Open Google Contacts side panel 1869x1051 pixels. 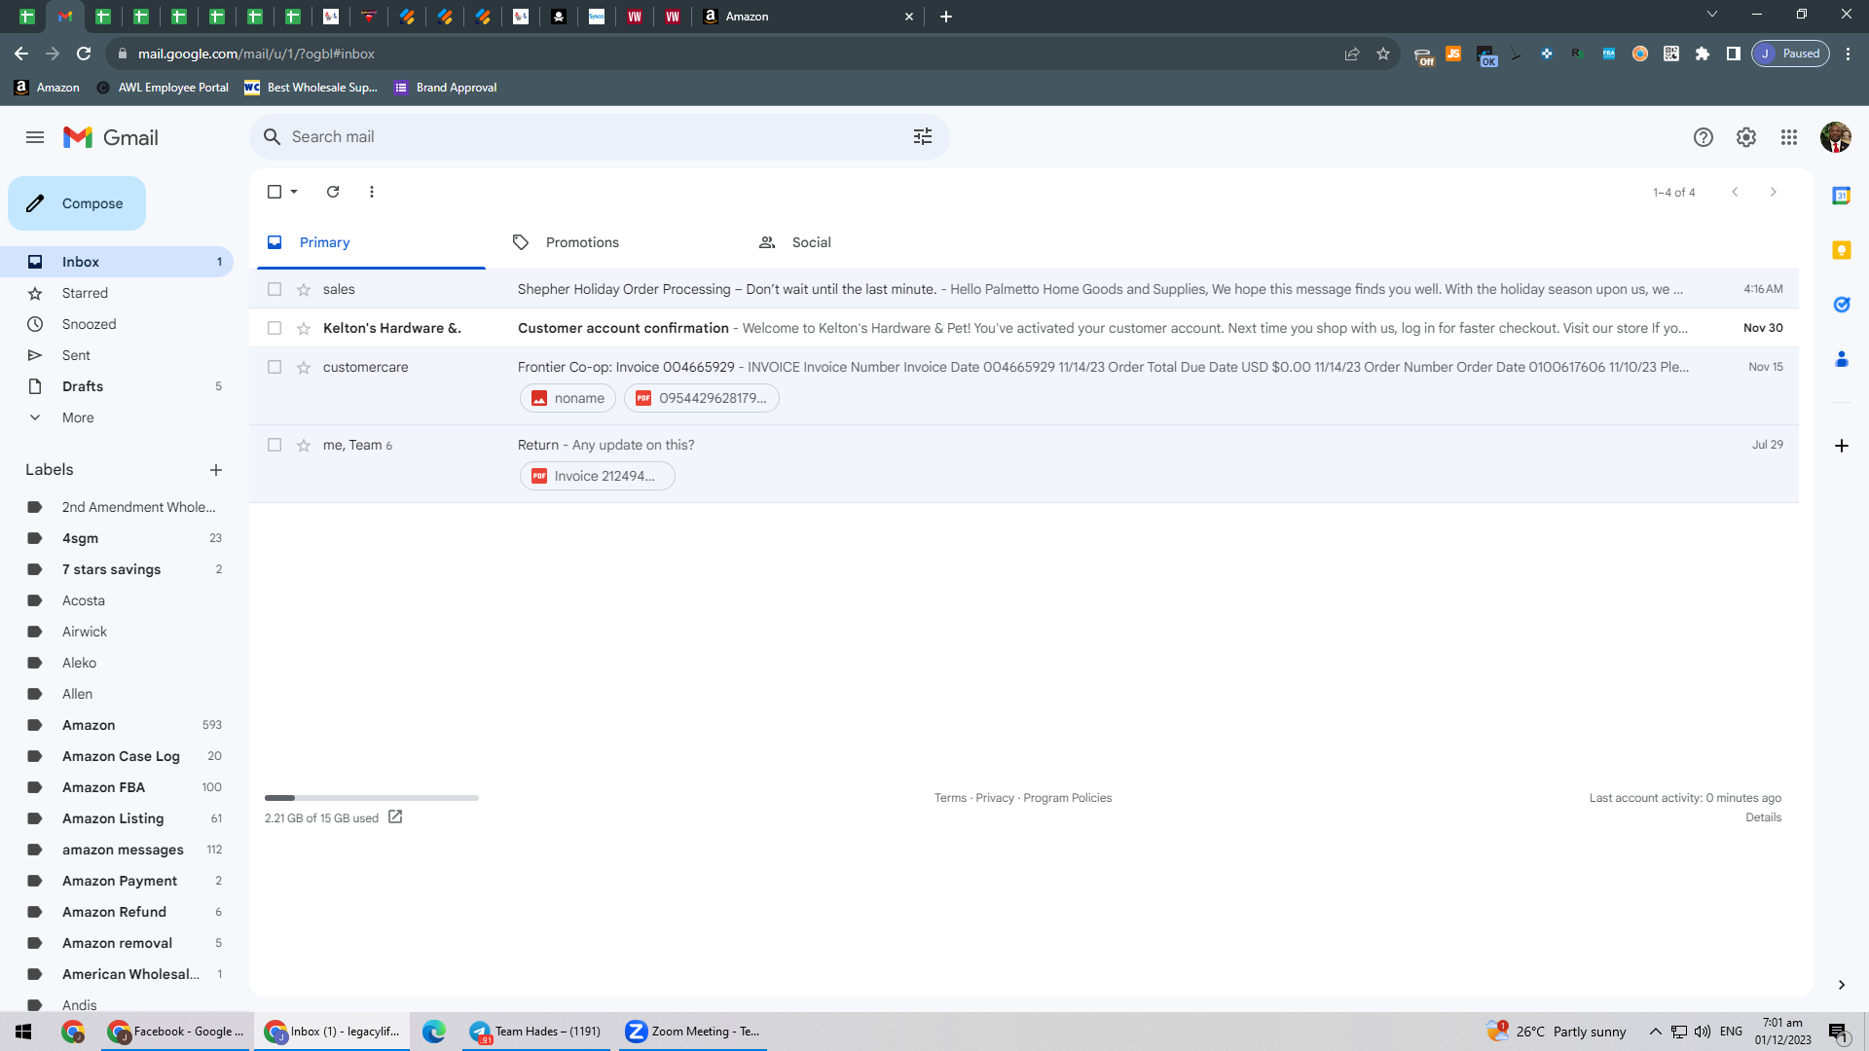tap(1841, 359)
